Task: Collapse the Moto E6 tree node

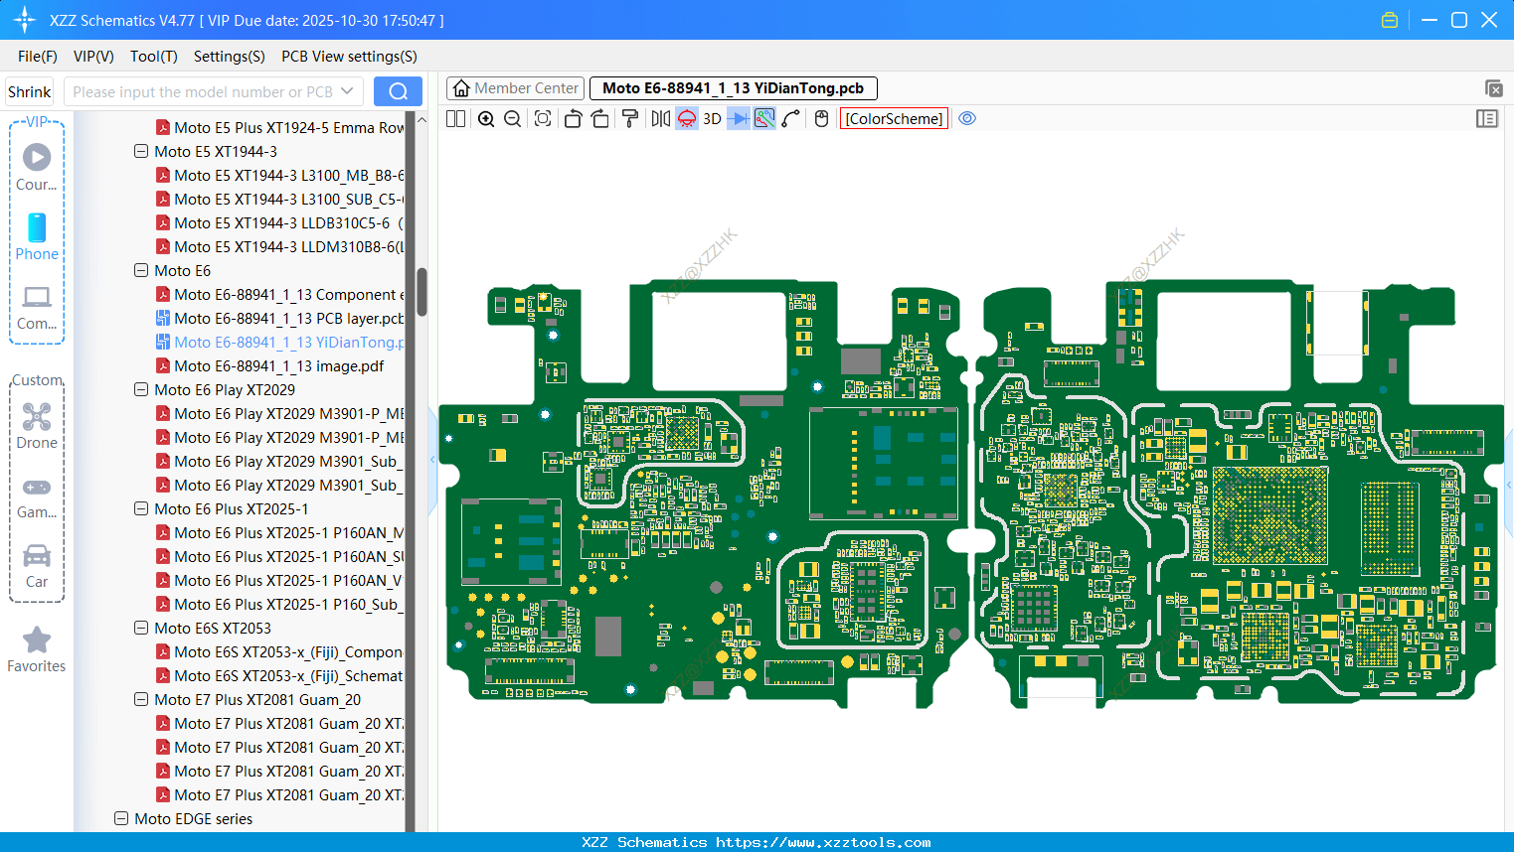Action: coord(141,271)
